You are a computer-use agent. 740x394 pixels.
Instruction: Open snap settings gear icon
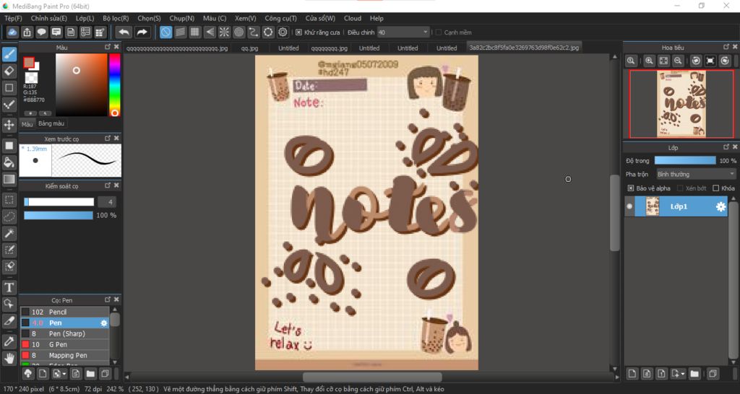click(x=283, y=32)
